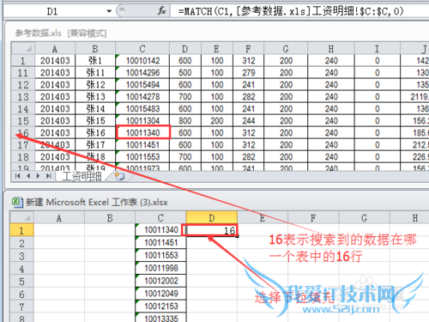
Task: Click cell containing 张11
Action: point(95,73)
